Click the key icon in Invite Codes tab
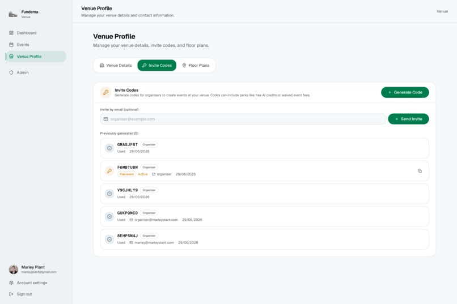The height and width of the screenshot is (304, 457). [x=144, y=66]
